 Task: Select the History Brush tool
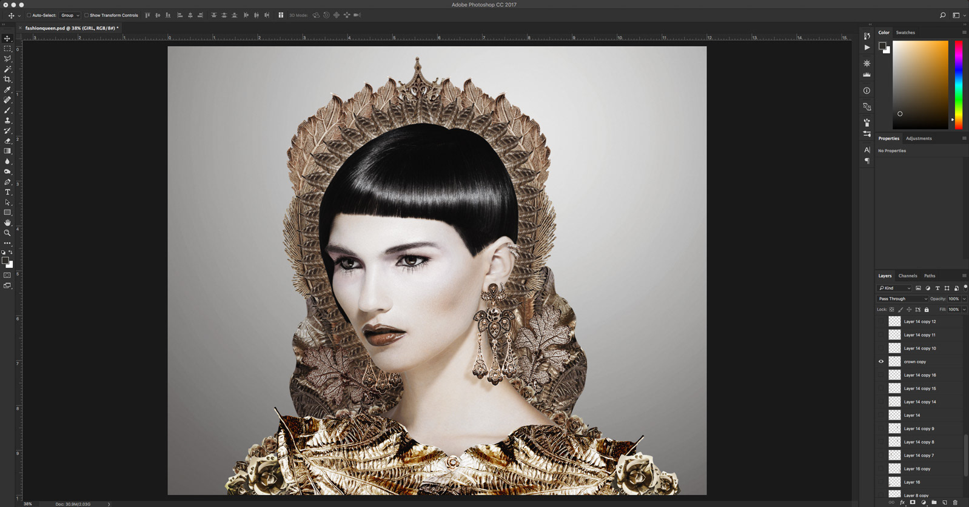[7, 131]
